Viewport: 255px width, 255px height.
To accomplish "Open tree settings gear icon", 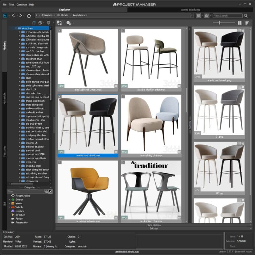I will [x=48, y=23].
